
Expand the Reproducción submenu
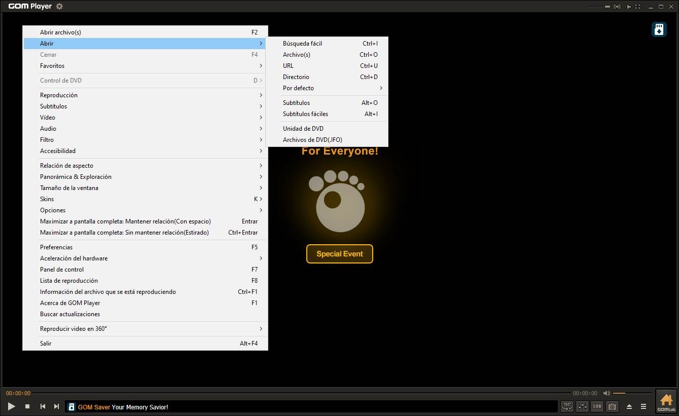tap(145, 95)
